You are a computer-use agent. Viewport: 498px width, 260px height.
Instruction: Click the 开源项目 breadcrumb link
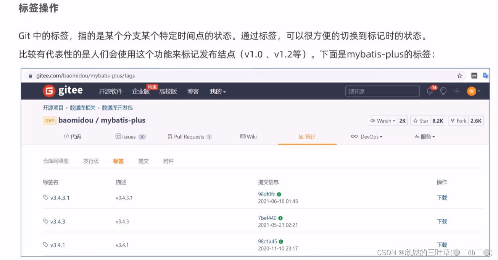point(53,108)
